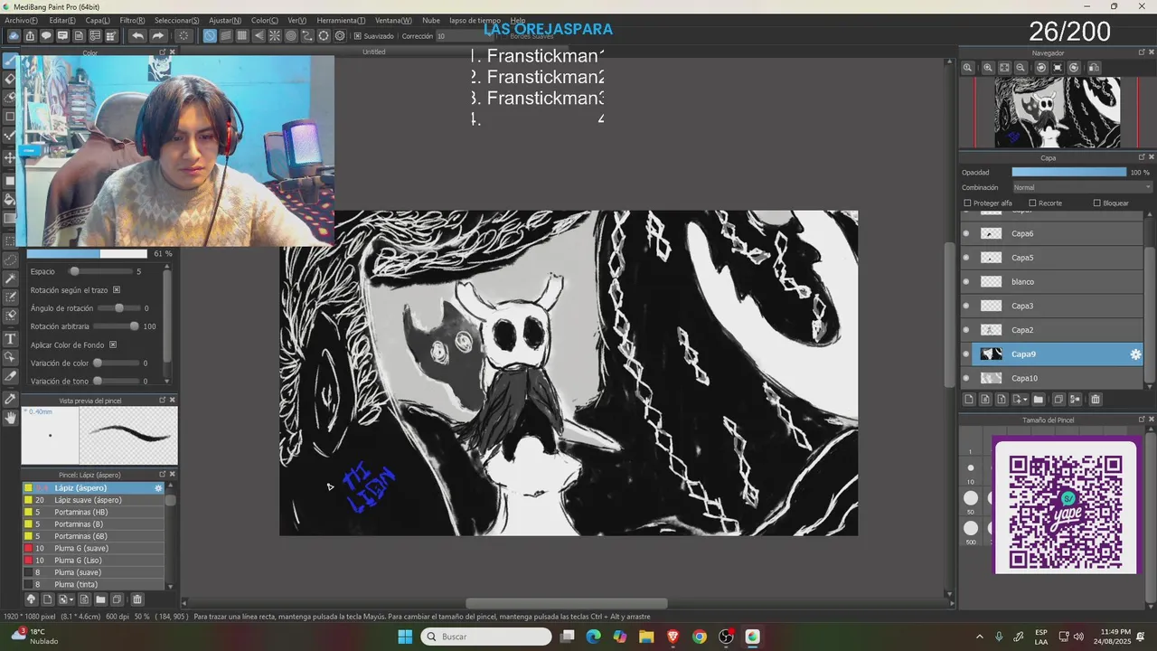Screen dimensions: 1157x651
Task: Open the Filtro menu
Action: (x=132, y=20)
